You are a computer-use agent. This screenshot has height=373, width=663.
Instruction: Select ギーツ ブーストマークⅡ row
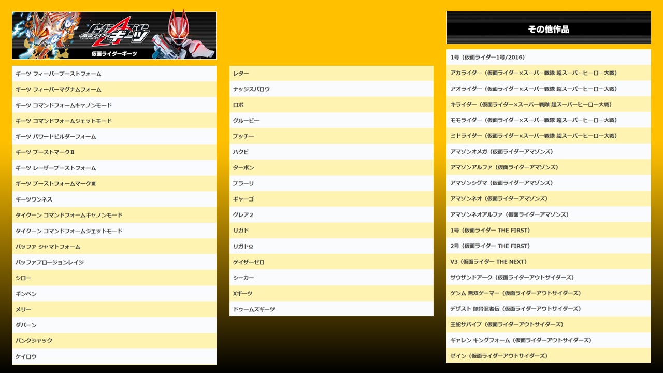click(x=114, y=152)
